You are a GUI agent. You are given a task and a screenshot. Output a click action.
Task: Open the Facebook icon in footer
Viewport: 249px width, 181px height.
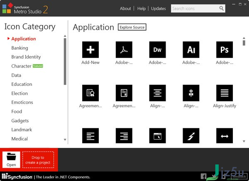point(203,176)
